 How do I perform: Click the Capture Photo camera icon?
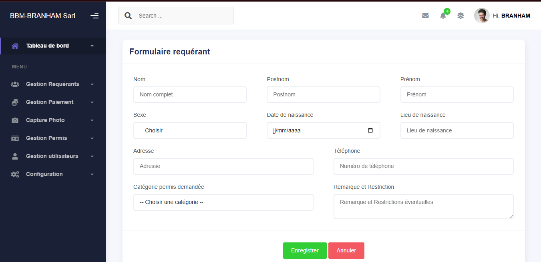click(15, 120)
